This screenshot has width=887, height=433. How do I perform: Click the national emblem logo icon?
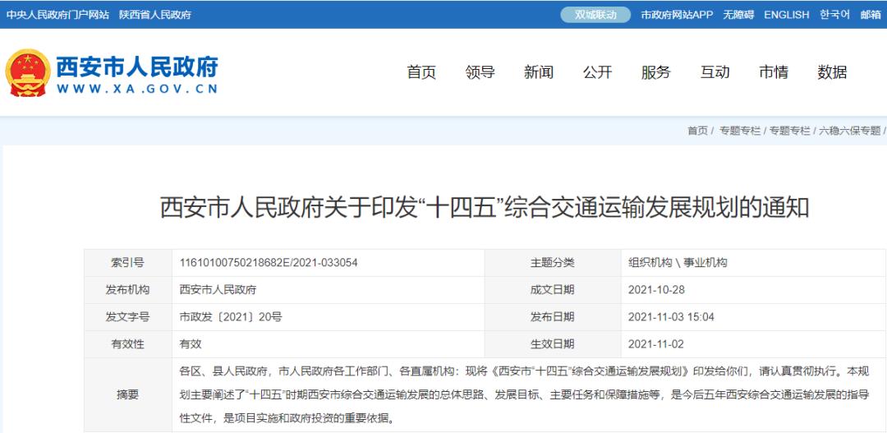(x=27, y=73)
